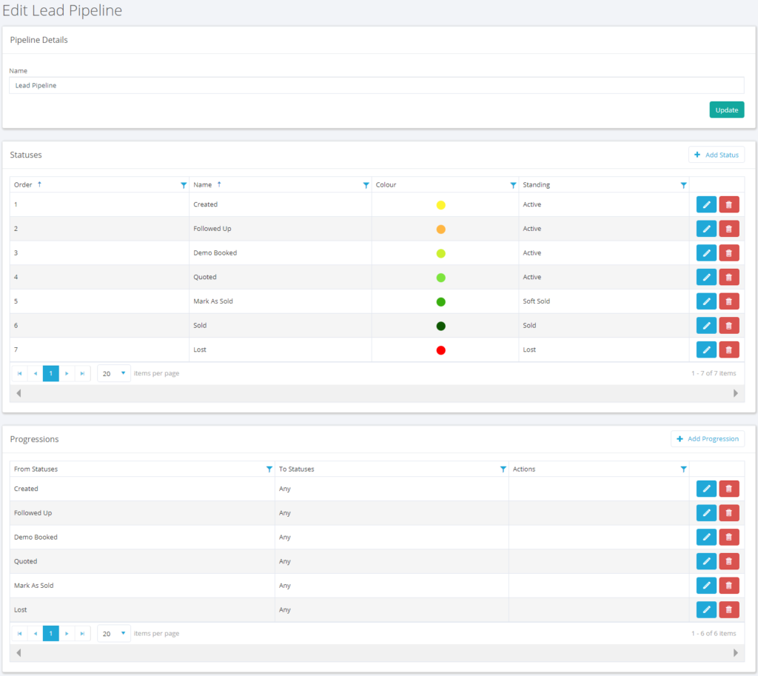Click Add Status button
Viewport: 758px width, 676px height.
(x=716, y=155)
